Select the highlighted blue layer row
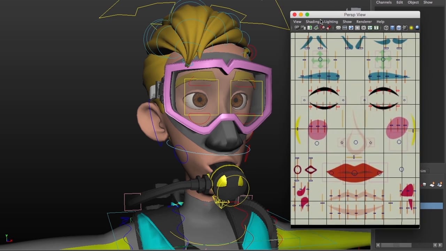 coord(431,206)
